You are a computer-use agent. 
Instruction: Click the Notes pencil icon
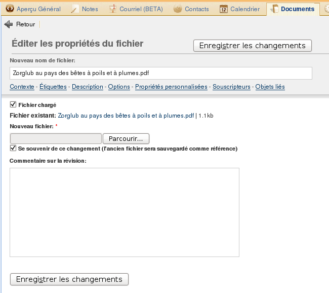click(75, 9)
